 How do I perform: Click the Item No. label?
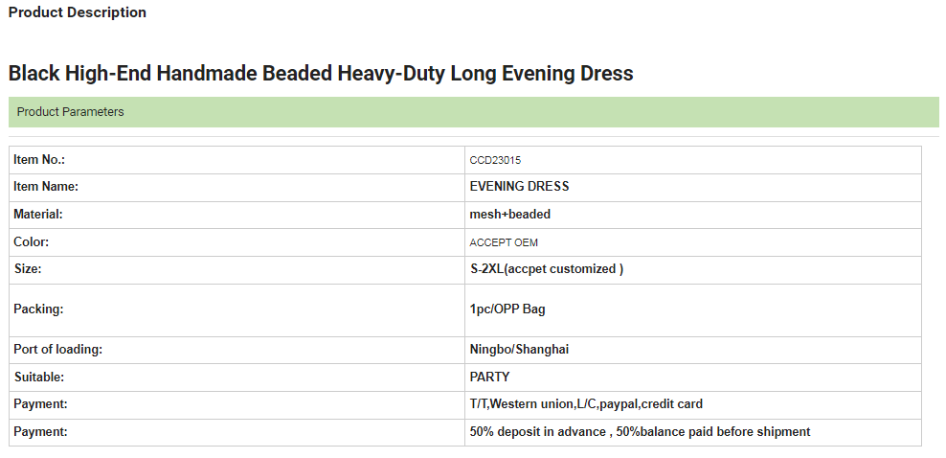click(39, 160)
